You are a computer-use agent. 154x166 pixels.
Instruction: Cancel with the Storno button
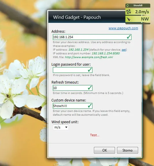pyautogui.click(x=127, y=150)
